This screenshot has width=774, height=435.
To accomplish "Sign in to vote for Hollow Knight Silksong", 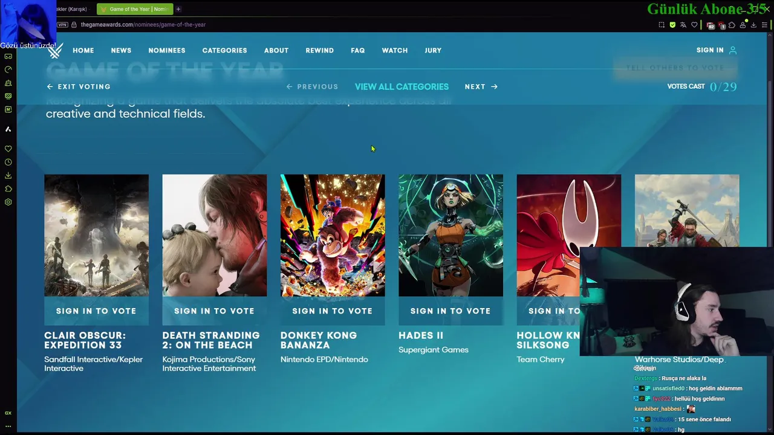I will [548, 311].
